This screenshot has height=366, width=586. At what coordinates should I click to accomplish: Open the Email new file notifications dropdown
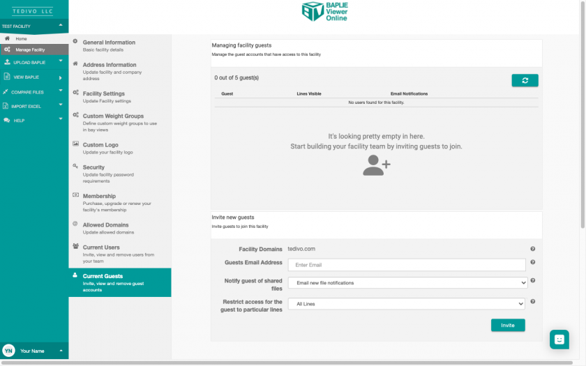(x=407, y=283)
